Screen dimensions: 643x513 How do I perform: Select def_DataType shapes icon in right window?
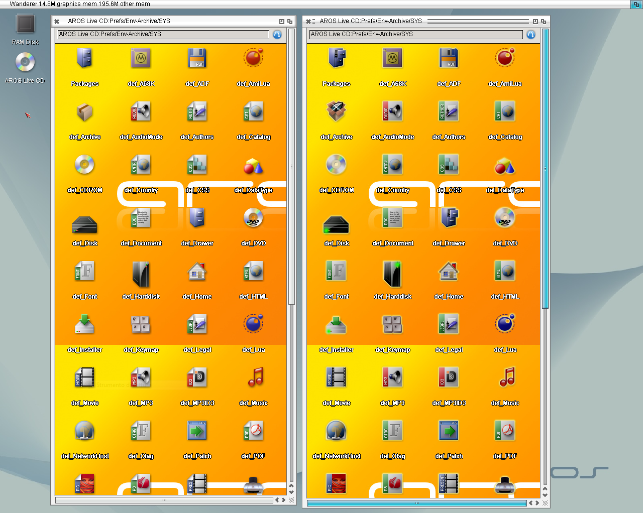[505, 166]
